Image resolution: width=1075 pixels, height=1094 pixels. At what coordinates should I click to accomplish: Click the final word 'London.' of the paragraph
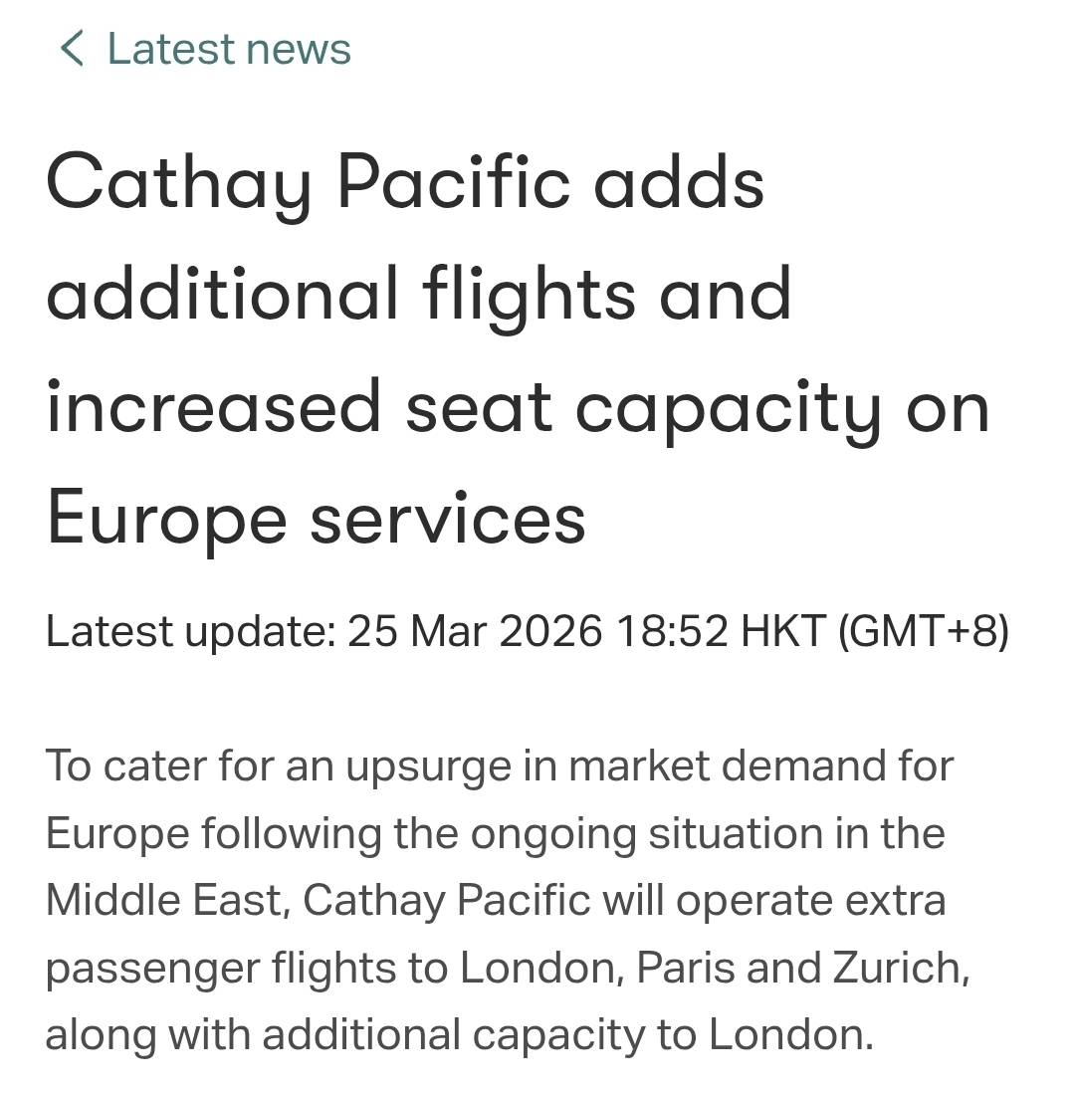[x=790, y=1035]
